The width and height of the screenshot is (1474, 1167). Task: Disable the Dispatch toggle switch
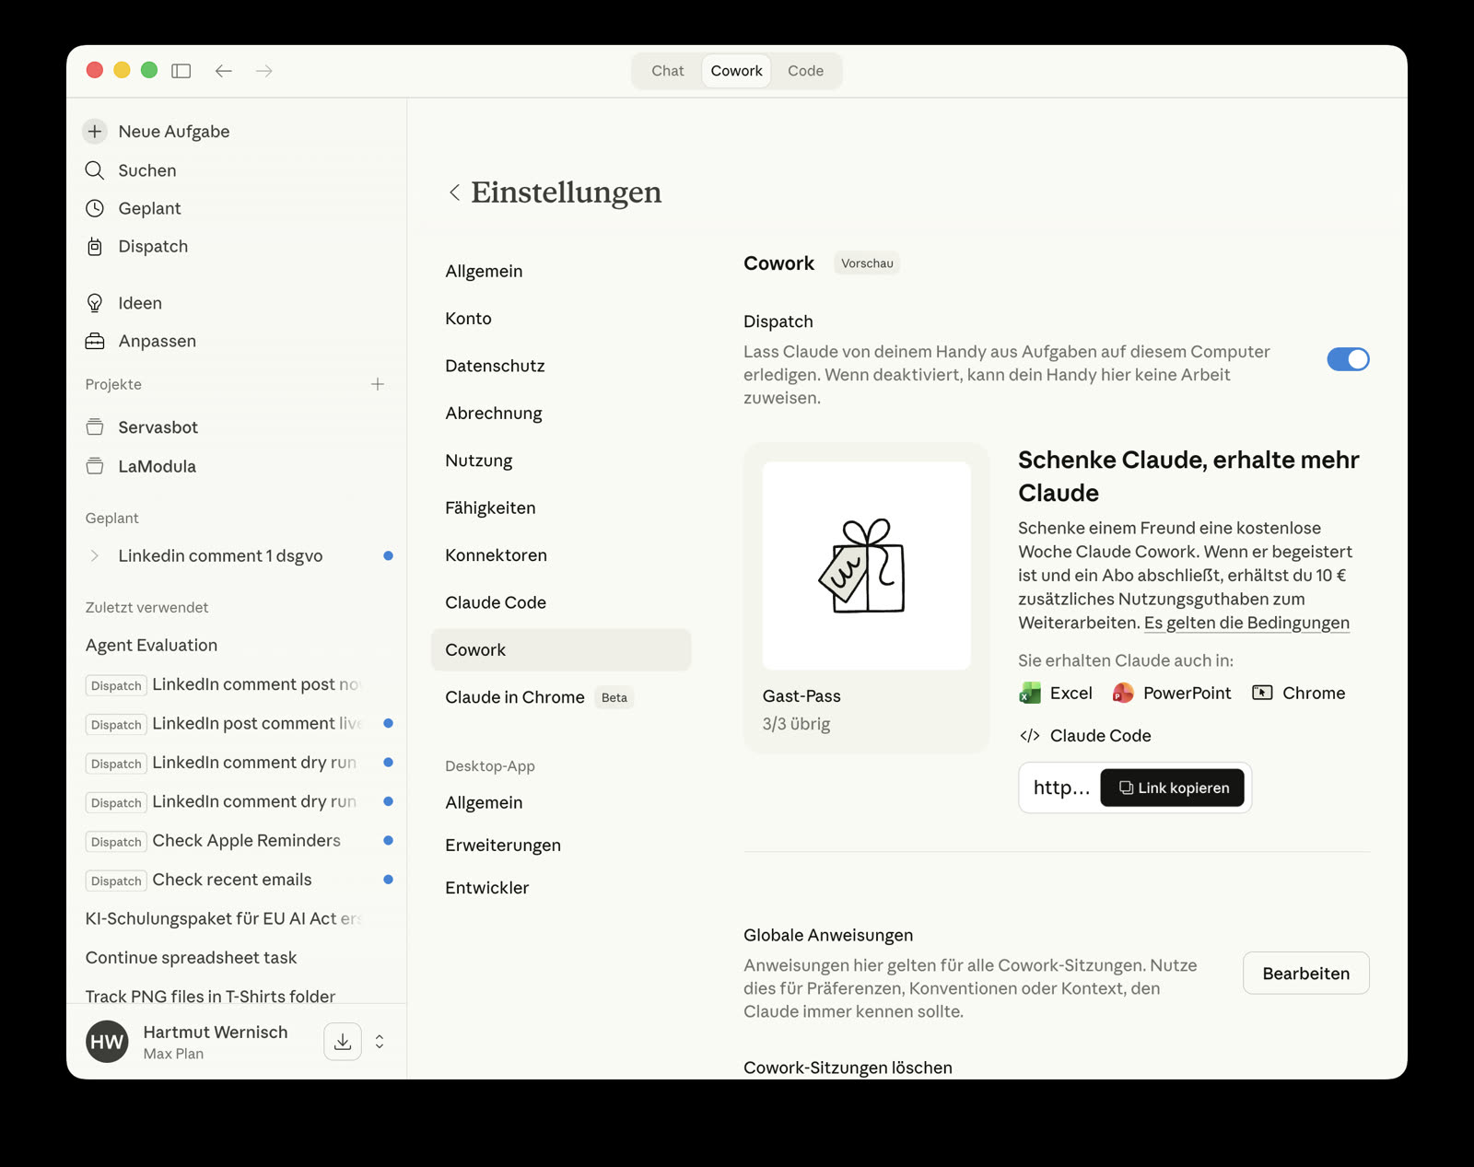pyautogui.click(x=1348, y=359)
